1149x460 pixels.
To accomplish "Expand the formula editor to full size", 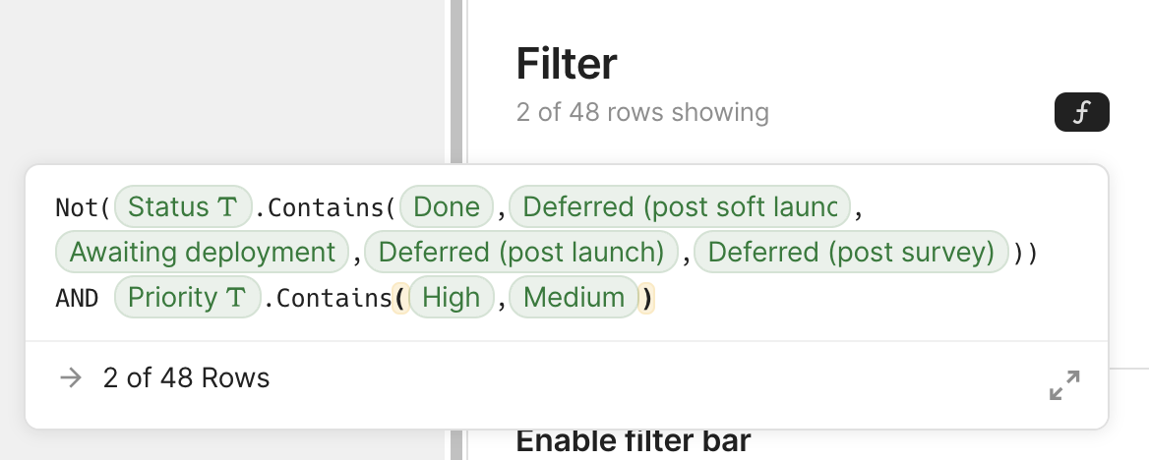I will (x=1064, y=385).
